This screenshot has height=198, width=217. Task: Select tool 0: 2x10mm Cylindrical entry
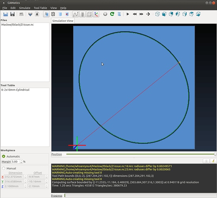pos(15,90)
